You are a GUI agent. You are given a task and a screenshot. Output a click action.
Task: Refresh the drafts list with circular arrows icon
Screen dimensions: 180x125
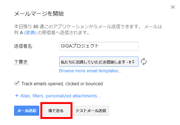pyautogui.click(x=144, y=62)
